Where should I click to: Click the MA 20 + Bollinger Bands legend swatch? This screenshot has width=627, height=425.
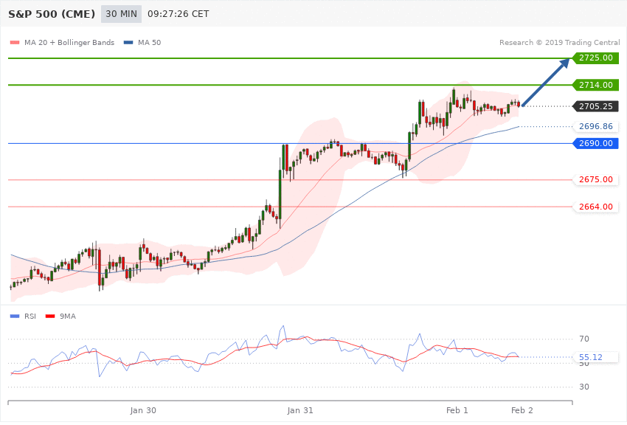click(15, 42)
